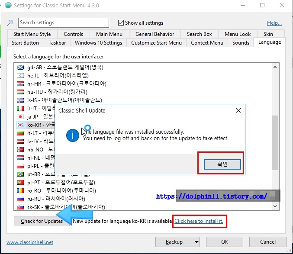The image size is (293, 254).
Task: Select the Polish flag pl-PL icon
Action: [20, 166]
